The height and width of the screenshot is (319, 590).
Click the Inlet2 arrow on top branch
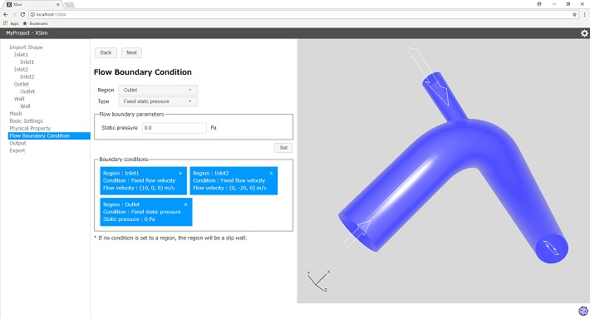pos(429,76)
